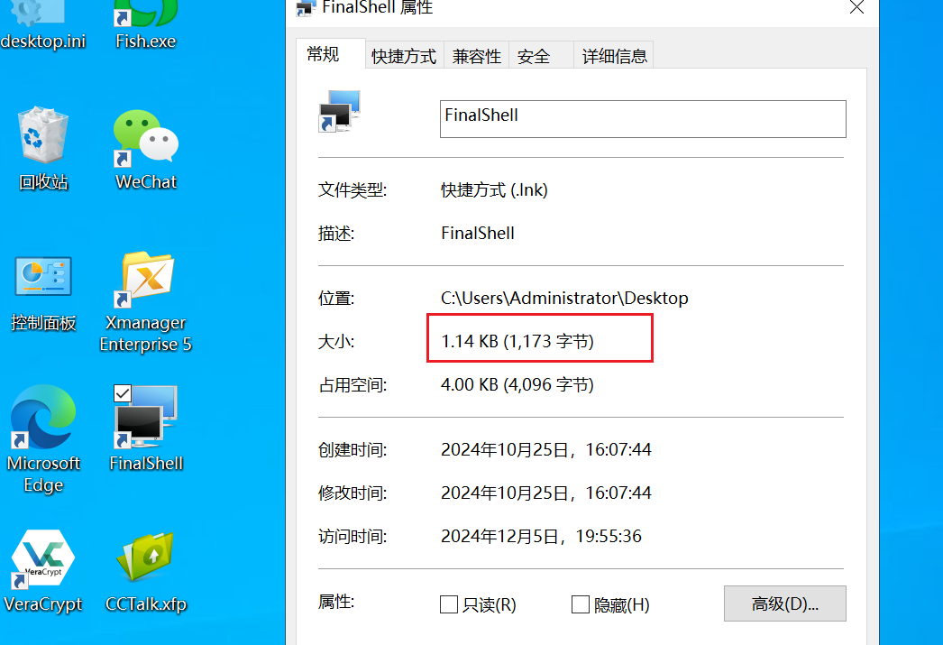Click the creation time 2024年10月25日 value

546,449
